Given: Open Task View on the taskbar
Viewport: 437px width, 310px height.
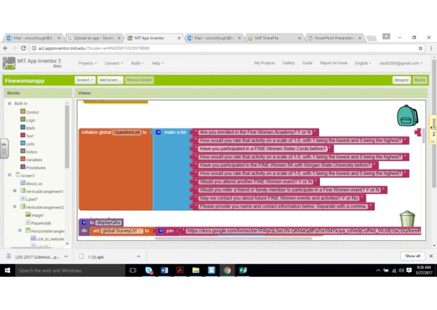Looking at the screenshot, I should point(133,270).
